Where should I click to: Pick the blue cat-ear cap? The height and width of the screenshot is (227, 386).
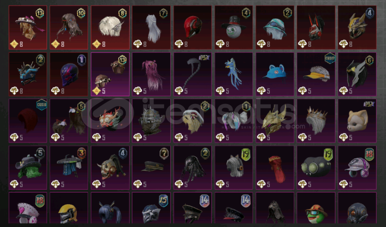[275, 74]
